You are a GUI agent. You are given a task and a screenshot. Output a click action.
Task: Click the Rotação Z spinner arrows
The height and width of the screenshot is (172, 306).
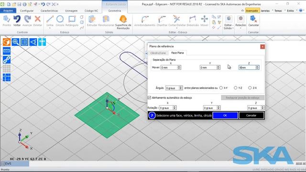pos(262,108)
